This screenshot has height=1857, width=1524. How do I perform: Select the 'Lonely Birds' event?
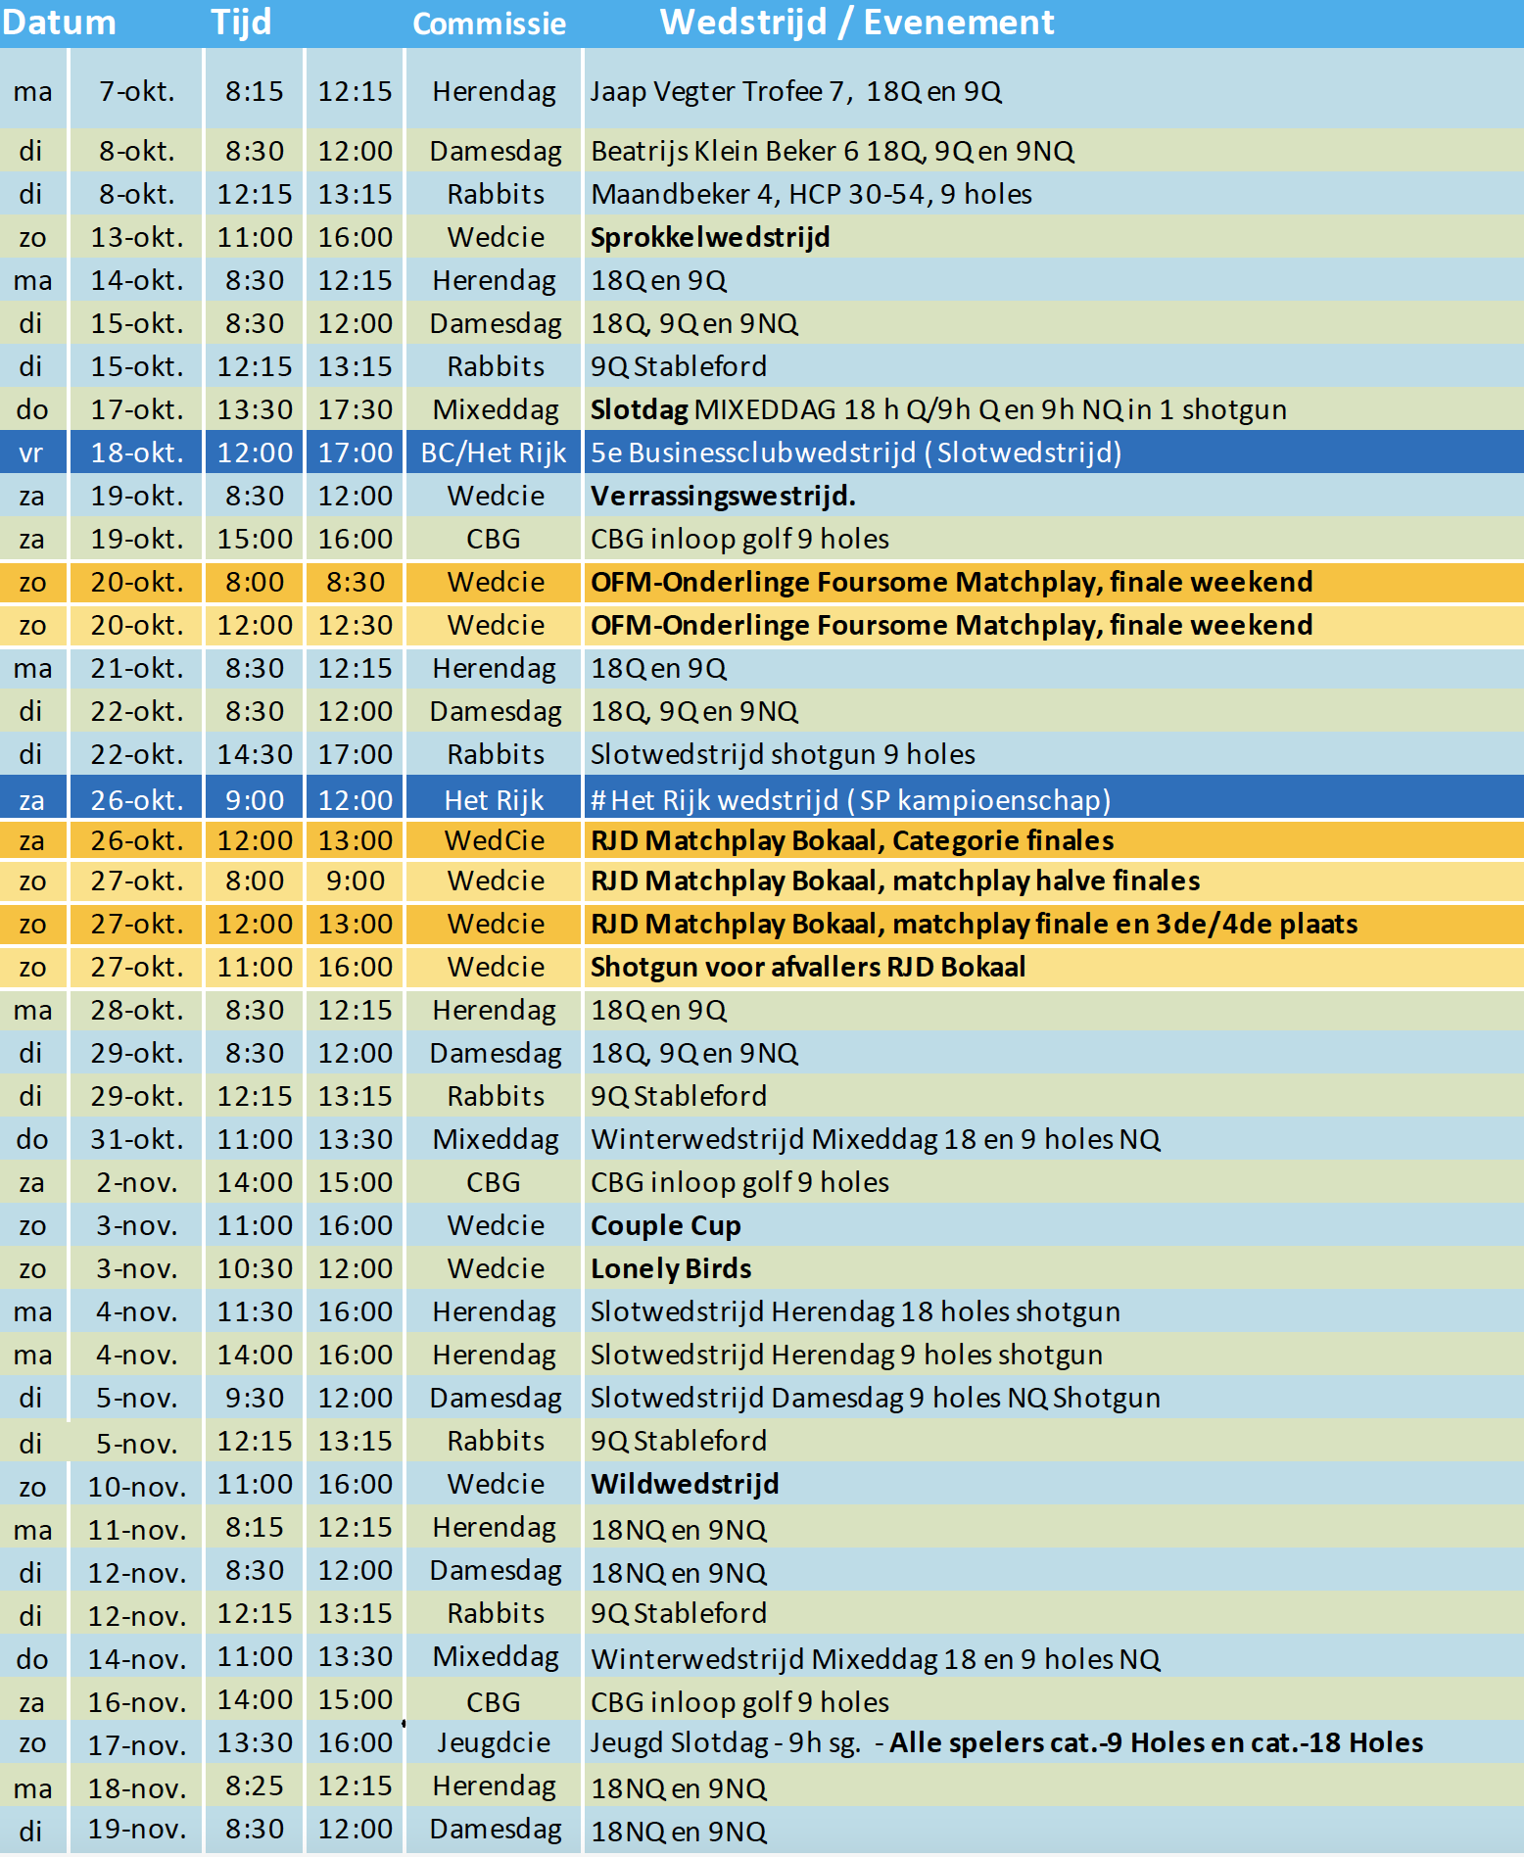coord(671,1268)
